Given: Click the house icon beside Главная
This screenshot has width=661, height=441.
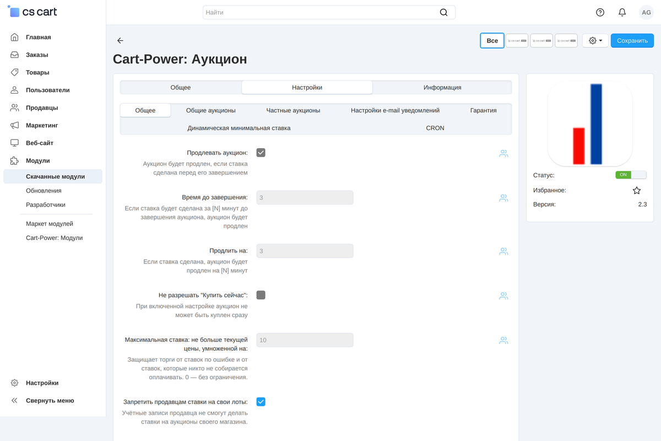Looking at the screenshot, I should pyautogui.click(x=15, y=37).
